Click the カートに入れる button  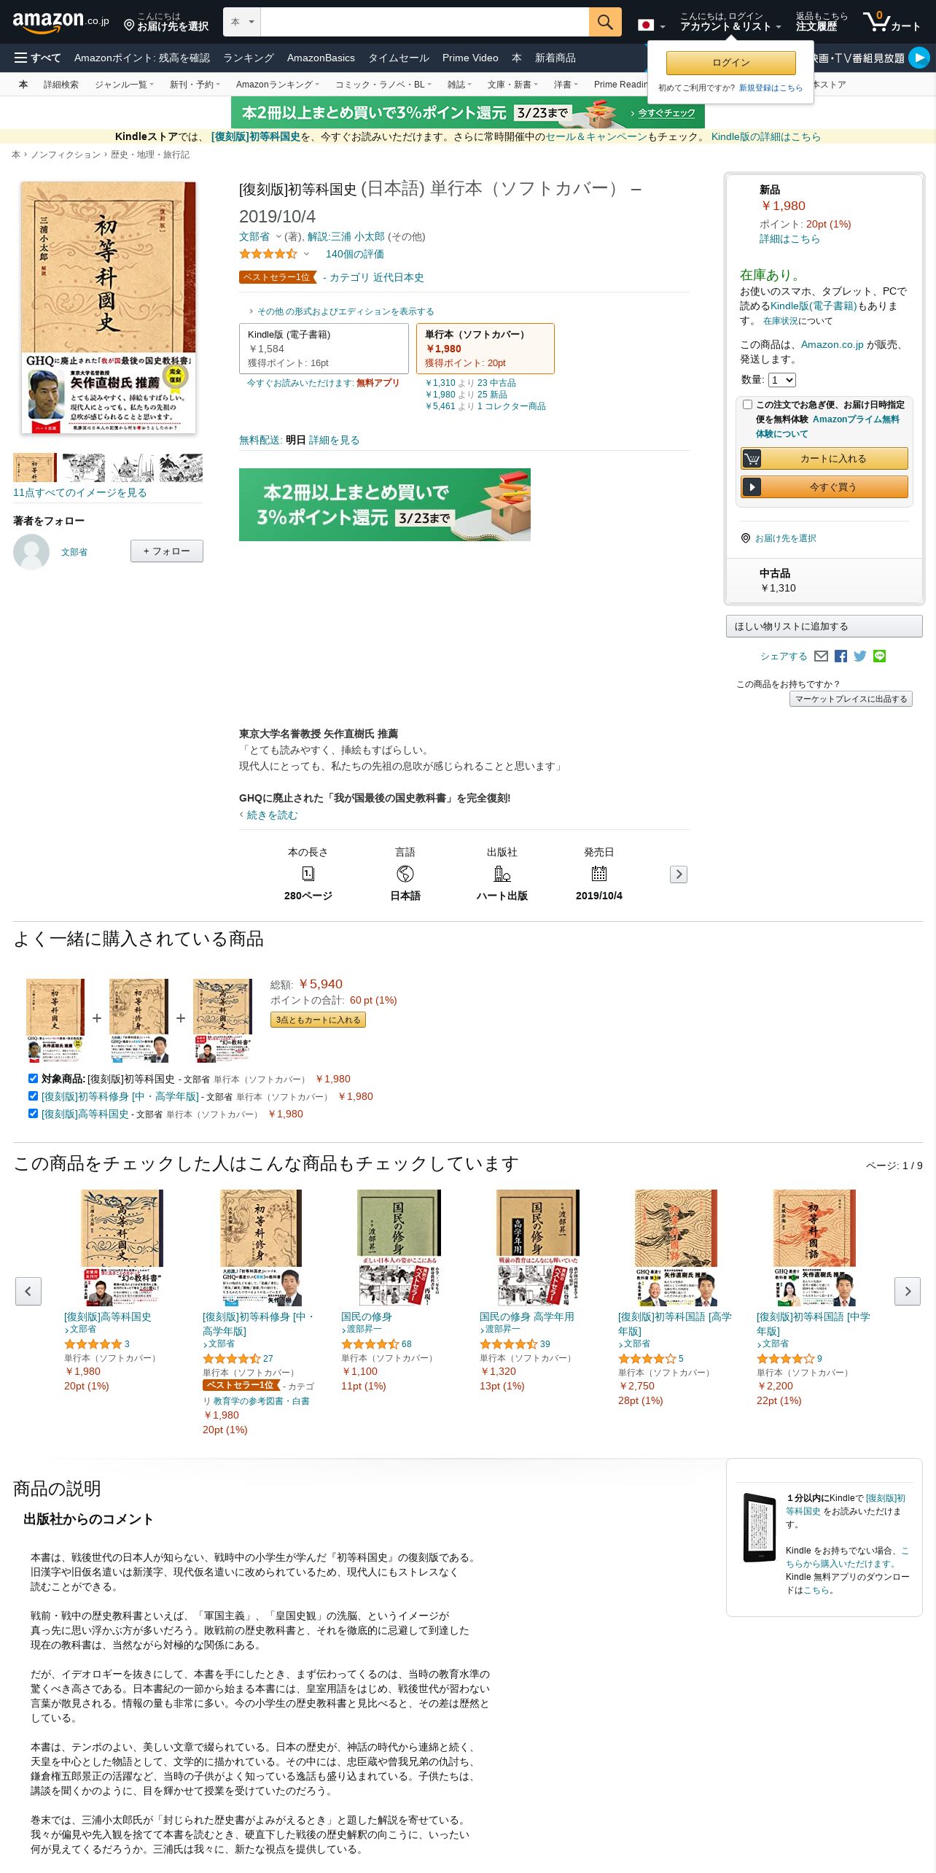[824, 459]
